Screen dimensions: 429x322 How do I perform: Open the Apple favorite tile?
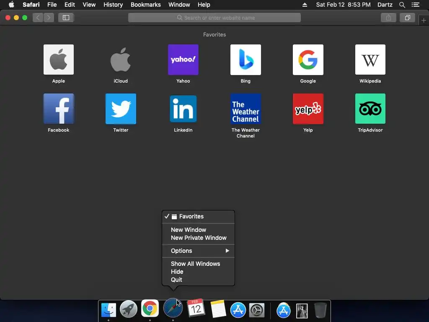coord(59,60)
